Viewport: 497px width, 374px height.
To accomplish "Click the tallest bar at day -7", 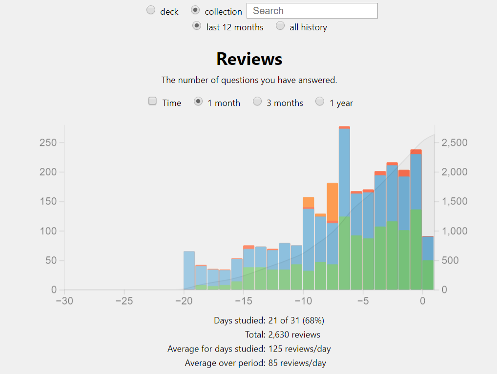I will tap(344, 208).
